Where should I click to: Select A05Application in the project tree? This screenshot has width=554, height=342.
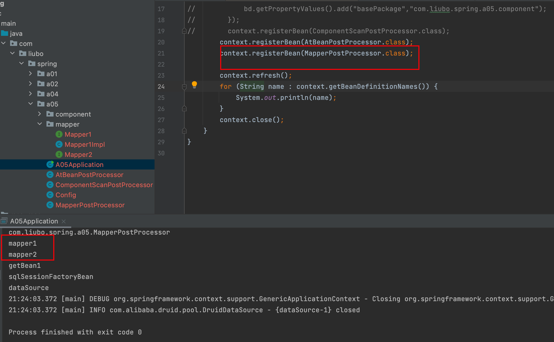[x=80, y=165]
